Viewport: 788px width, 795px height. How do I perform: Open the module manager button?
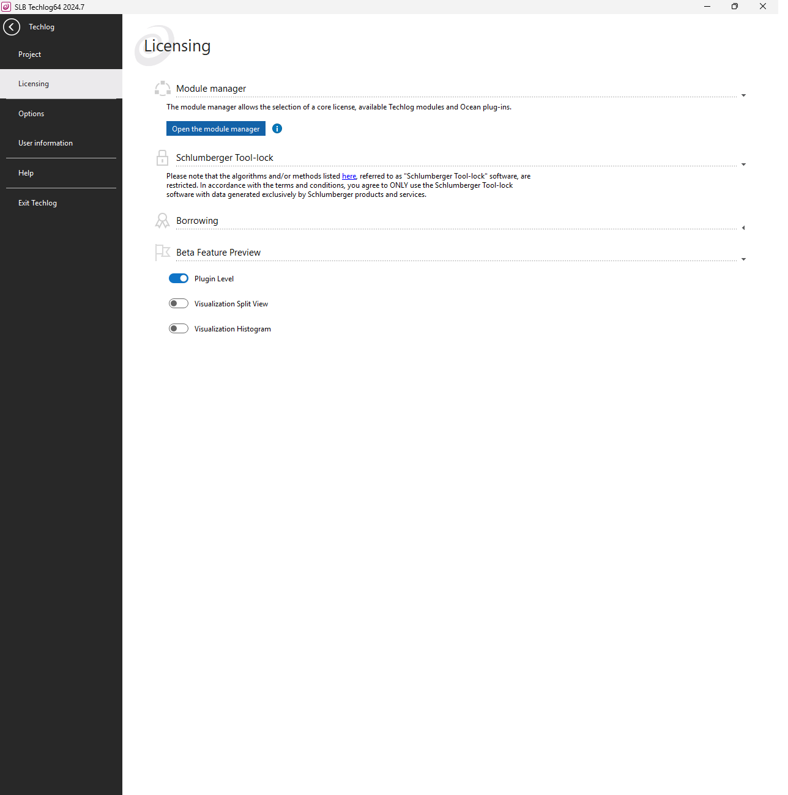[x=216, y=128]
